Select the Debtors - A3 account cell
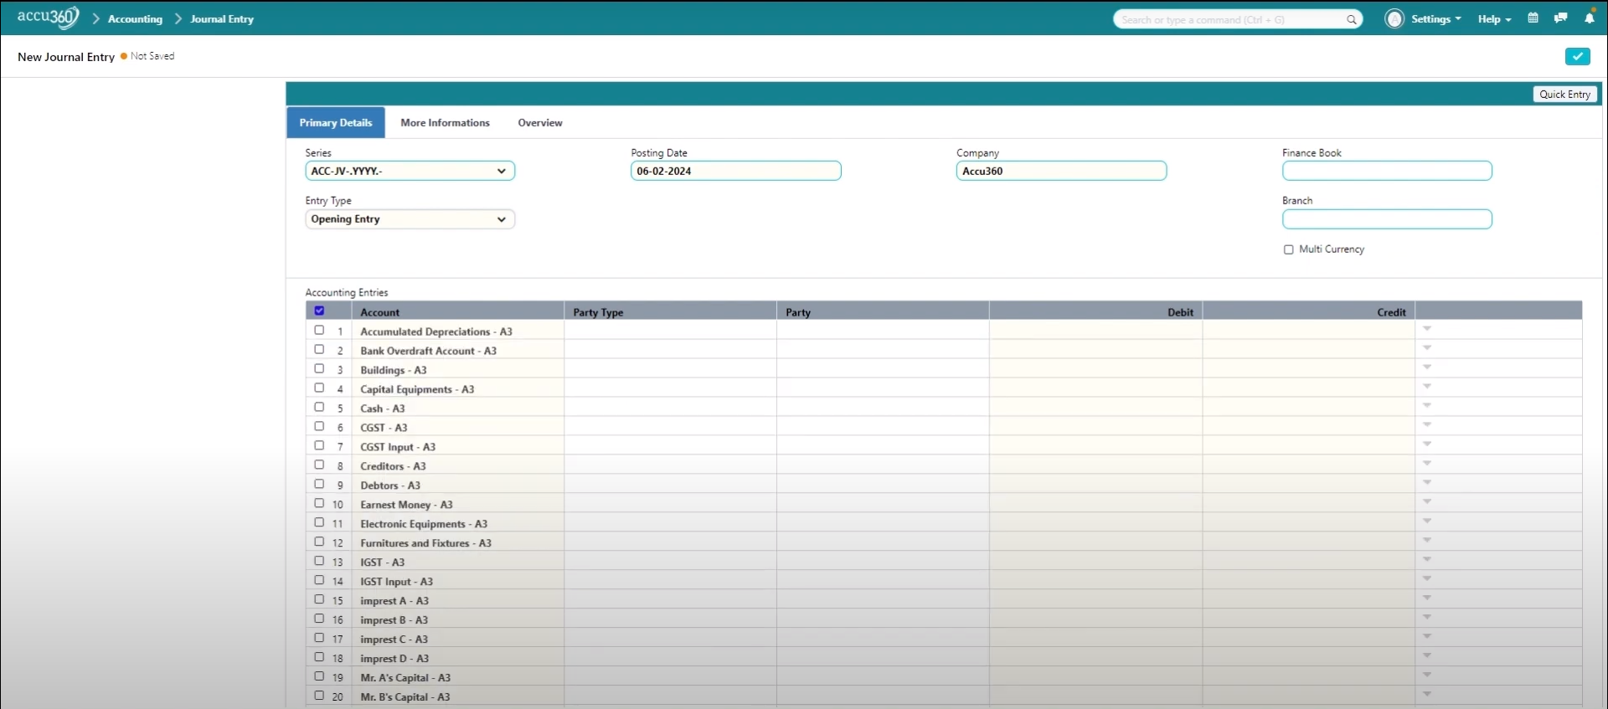This screenshot has width=1608, height=709. [457, 485]
